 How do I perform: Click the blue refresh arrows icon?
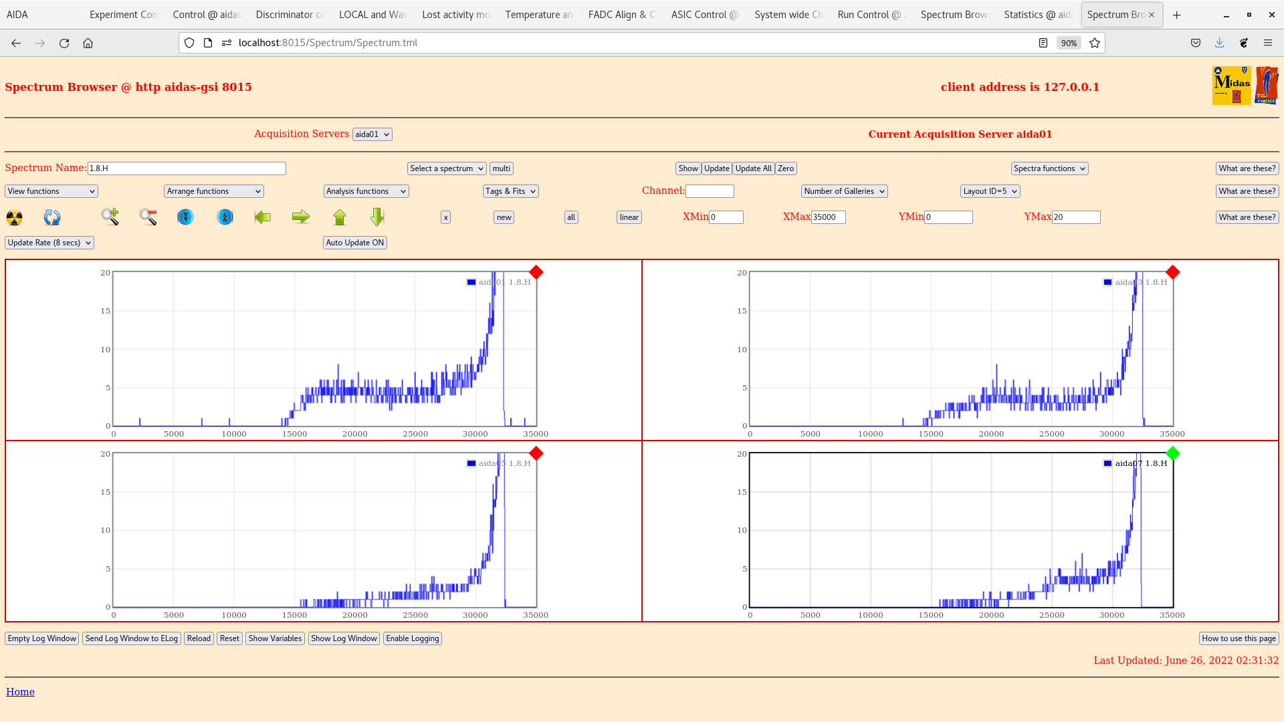tap(51, 217)
